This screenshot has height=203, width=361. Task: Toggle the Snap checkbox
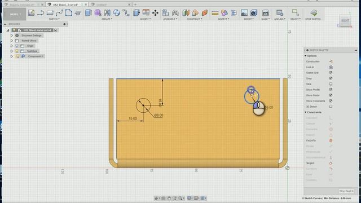pos(331,78)
